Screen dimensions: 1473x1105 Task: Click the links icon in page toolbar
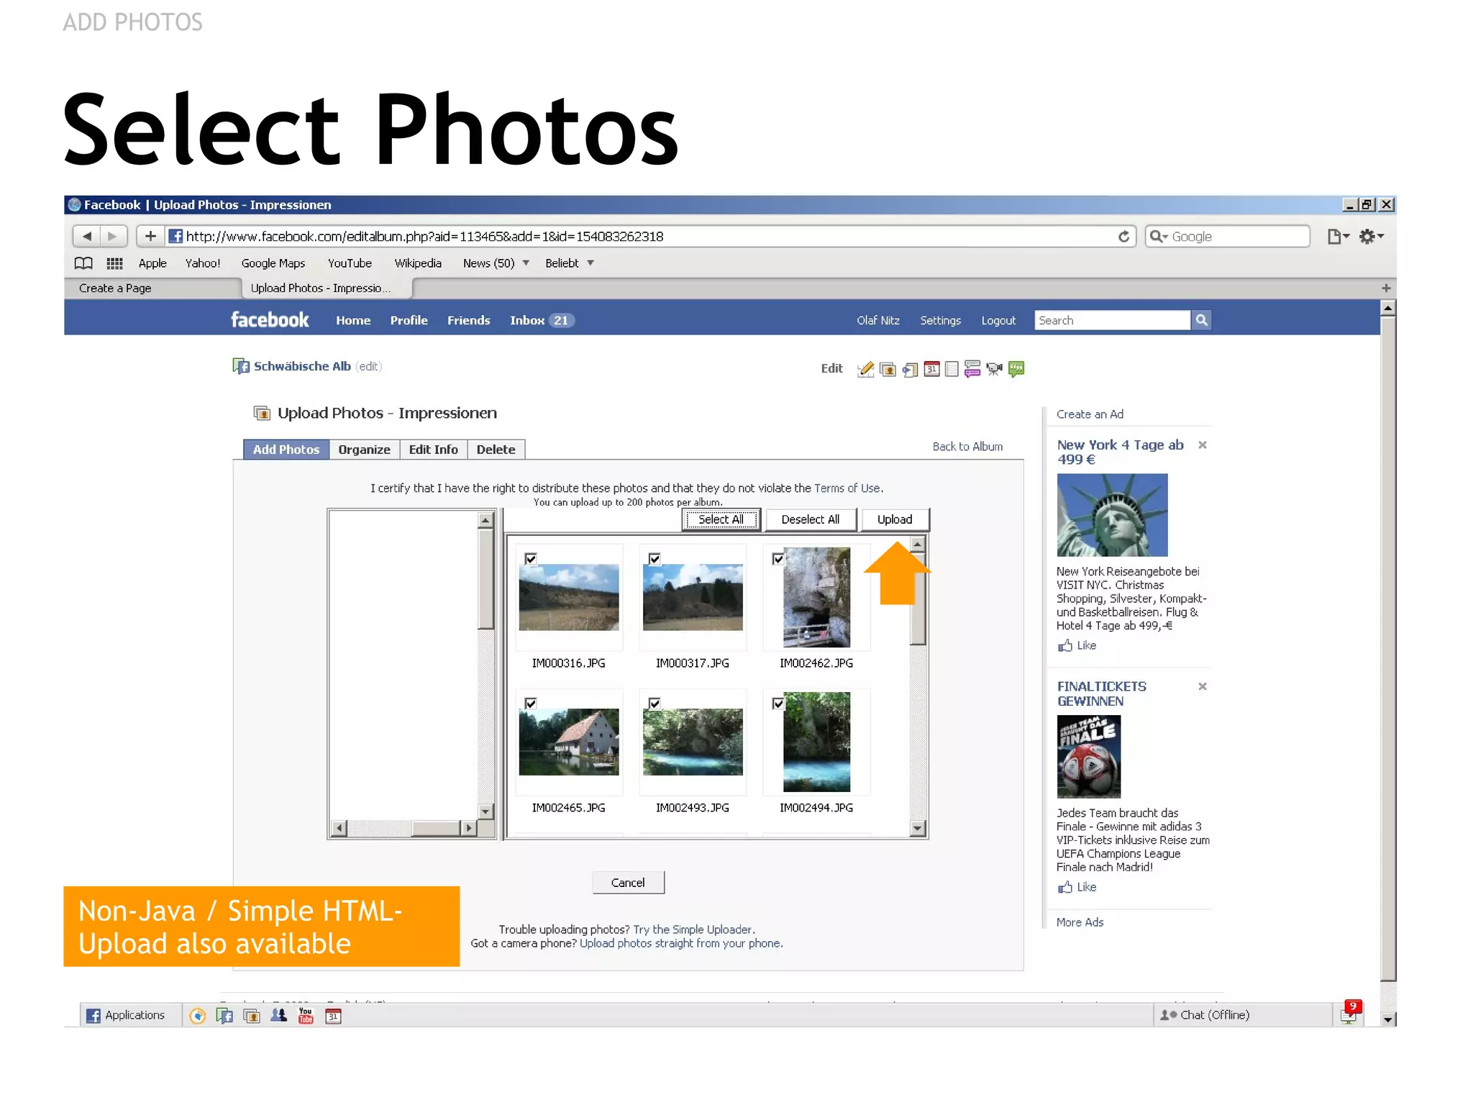pos(910,369)
